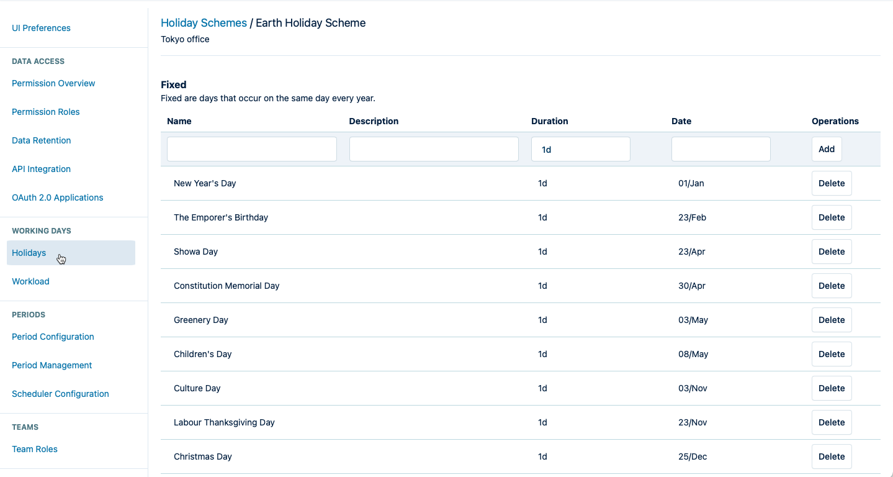893x477 pixels.
Task: Open API Integration page
Action: click(x=41, y=169)
